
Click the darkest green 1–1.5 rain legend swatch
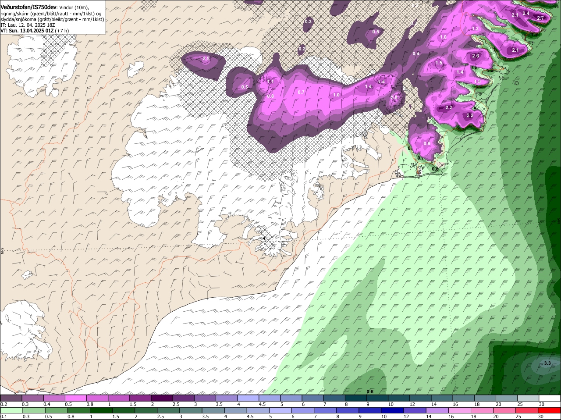click(102, 410)
